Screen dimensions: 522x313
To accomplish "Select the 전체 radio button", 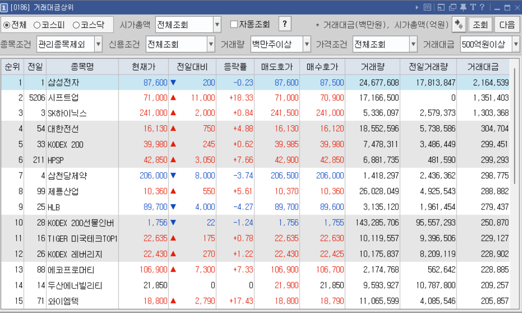I will tap(7, 25).
